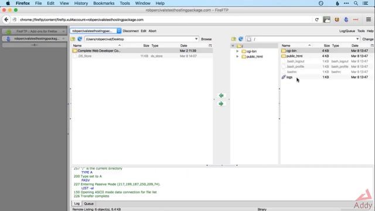Select public_html in directory tree
Image resolution: width=375 pixels, height=211 pixels.
[x=254, y=57]
